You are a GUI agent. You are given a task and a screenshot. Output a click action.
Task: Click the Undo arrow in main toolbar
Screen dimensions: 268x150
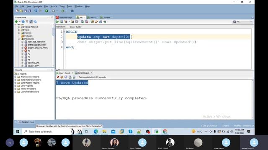pos(36,11)
